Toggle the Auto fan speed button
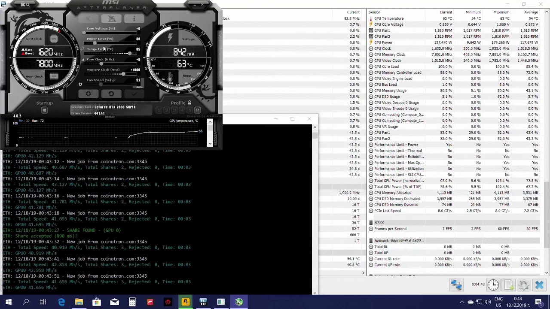550x309 pixels. [139, 87]
